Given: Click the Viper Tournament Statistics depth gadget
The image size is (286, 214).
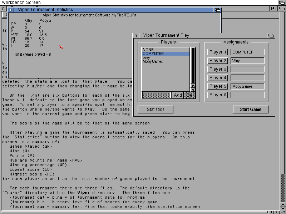Looking at the screenshot, I should [x=217, y=10].
